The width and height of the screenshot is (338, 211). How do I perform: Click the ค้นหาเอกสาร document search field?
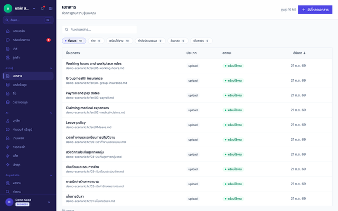99,30
